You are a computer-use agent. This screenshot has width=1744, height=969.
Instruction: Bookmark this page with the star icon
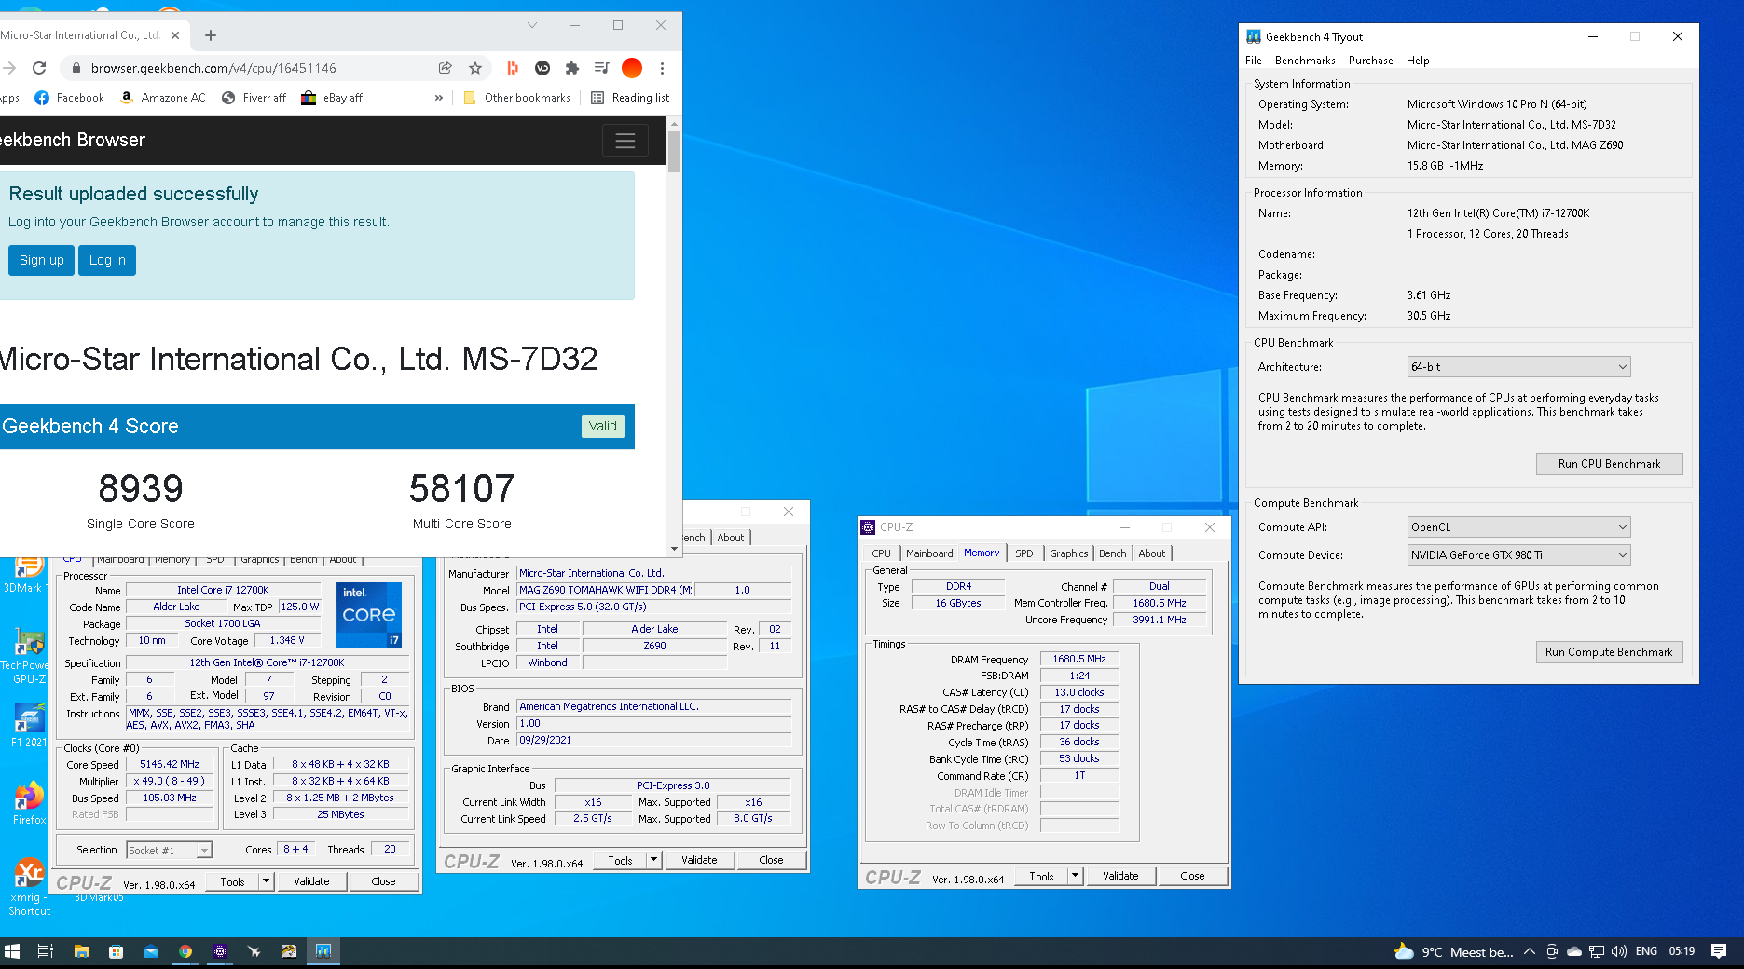point(475,68)
